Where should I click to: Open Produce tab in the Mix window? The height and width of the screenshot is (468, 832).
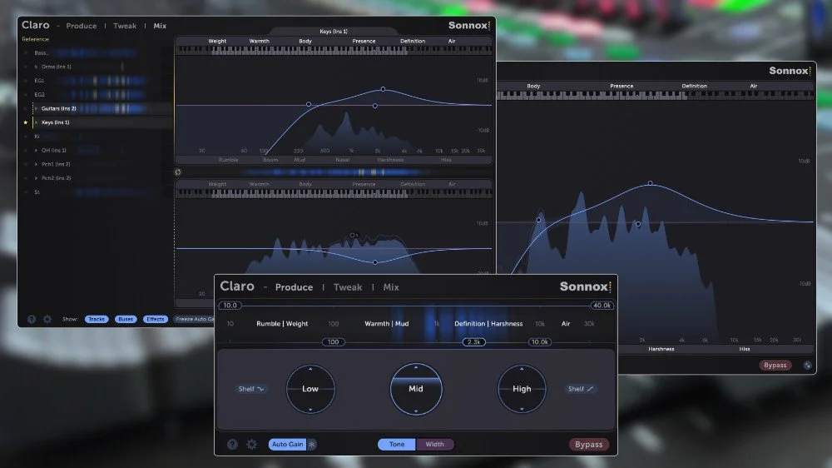pyautogui.click(x=82, y=26)
